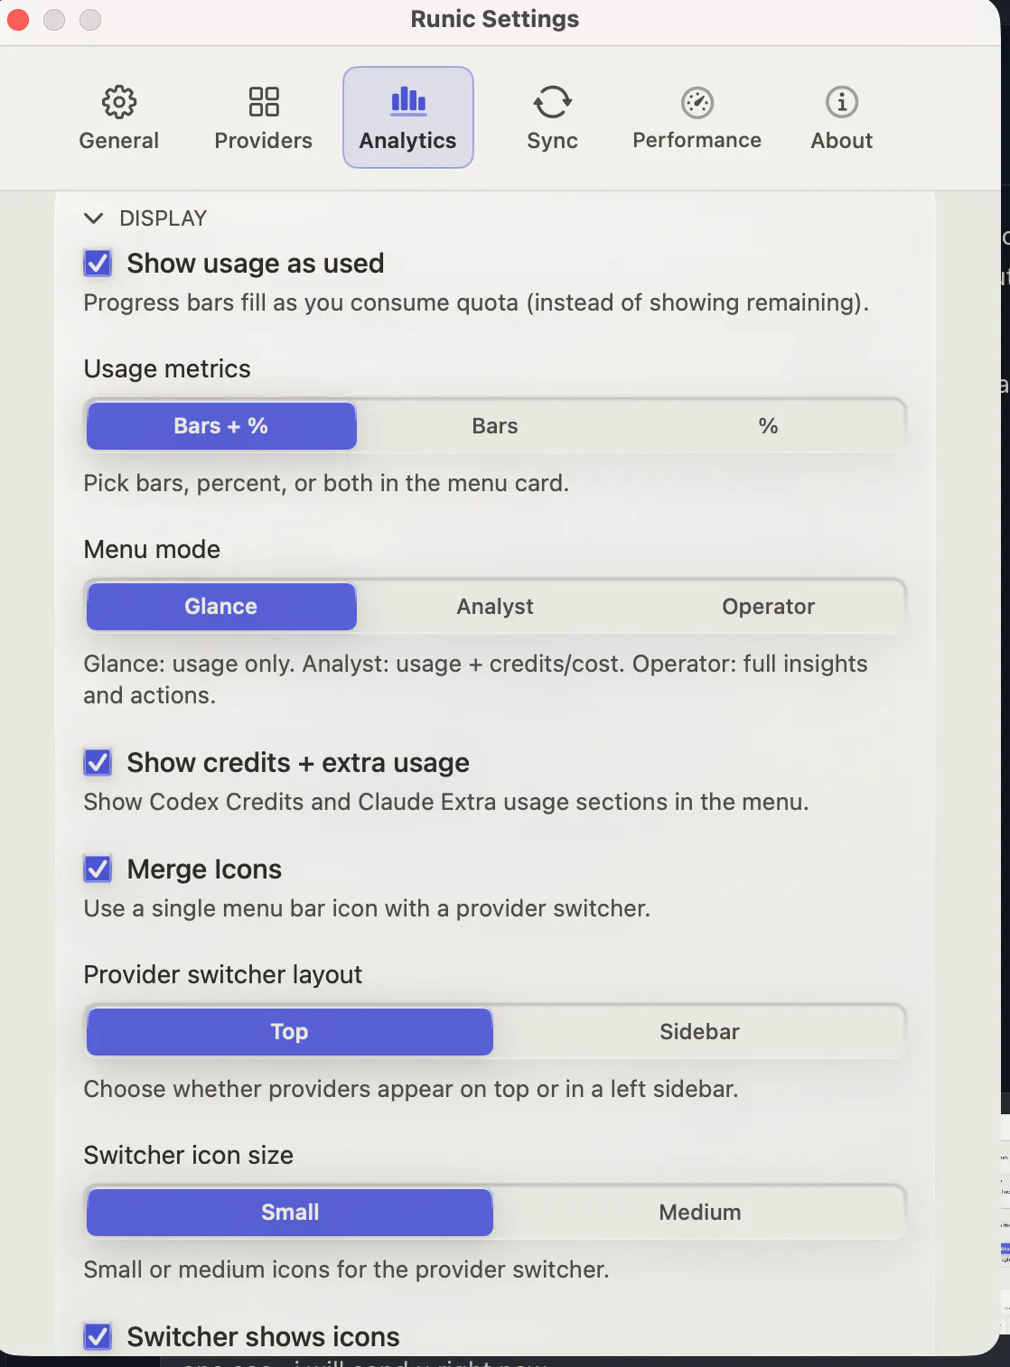The height and width of the screenshot is (1367, 1010).
Task: Click the 'Switcher icon size' heading
Action: coord(189,1156)
